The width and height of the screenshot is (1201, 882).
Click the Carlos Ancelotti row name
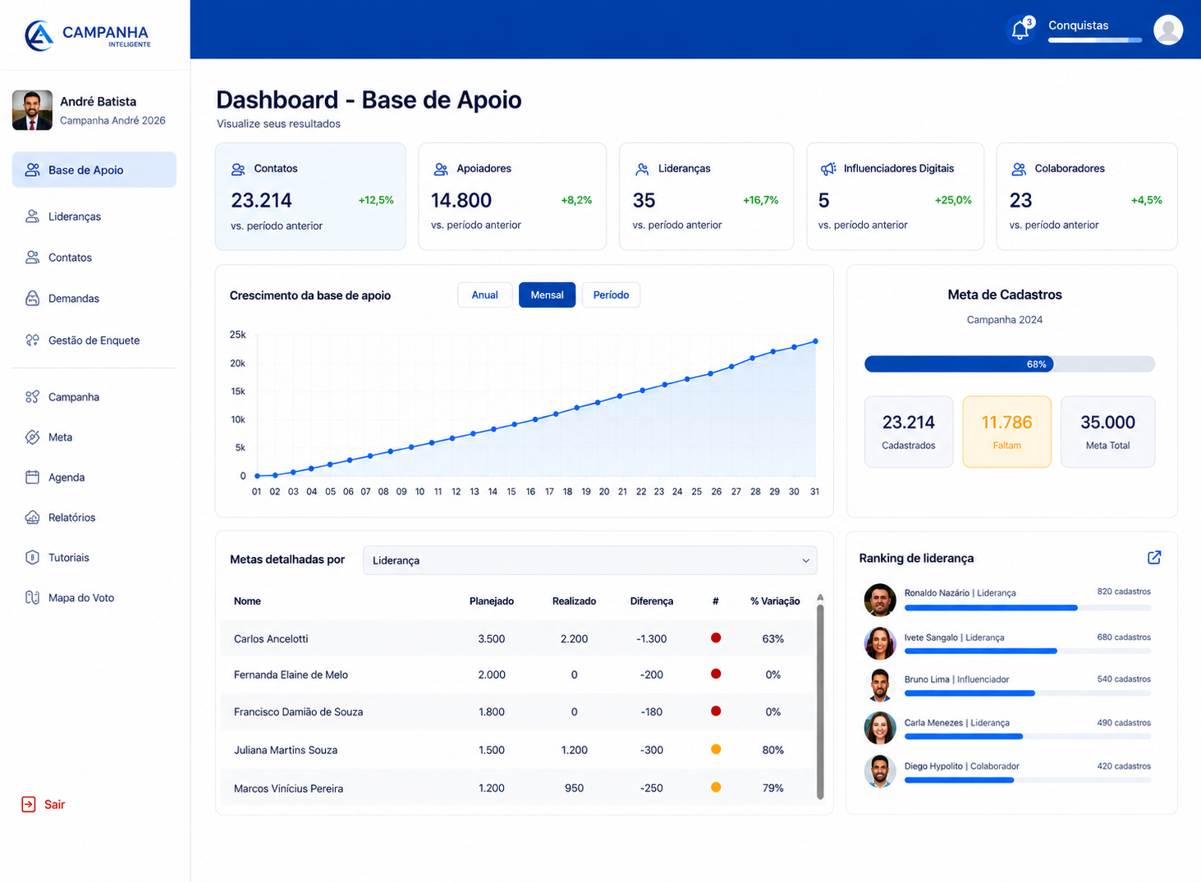point(271,638)
